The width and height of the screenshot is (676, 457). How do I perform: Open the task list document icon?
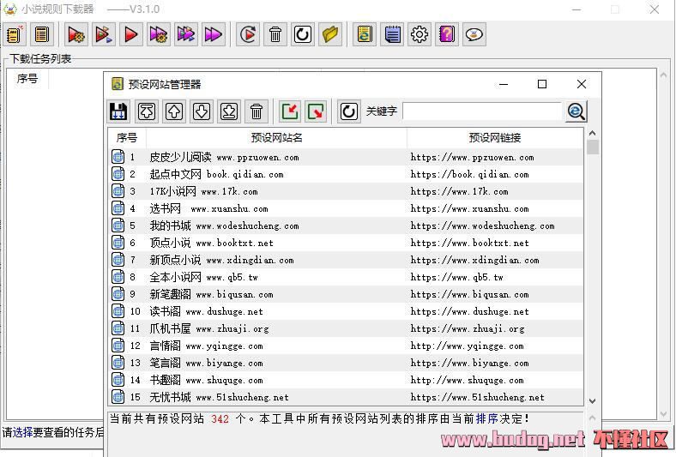(42, 34)
